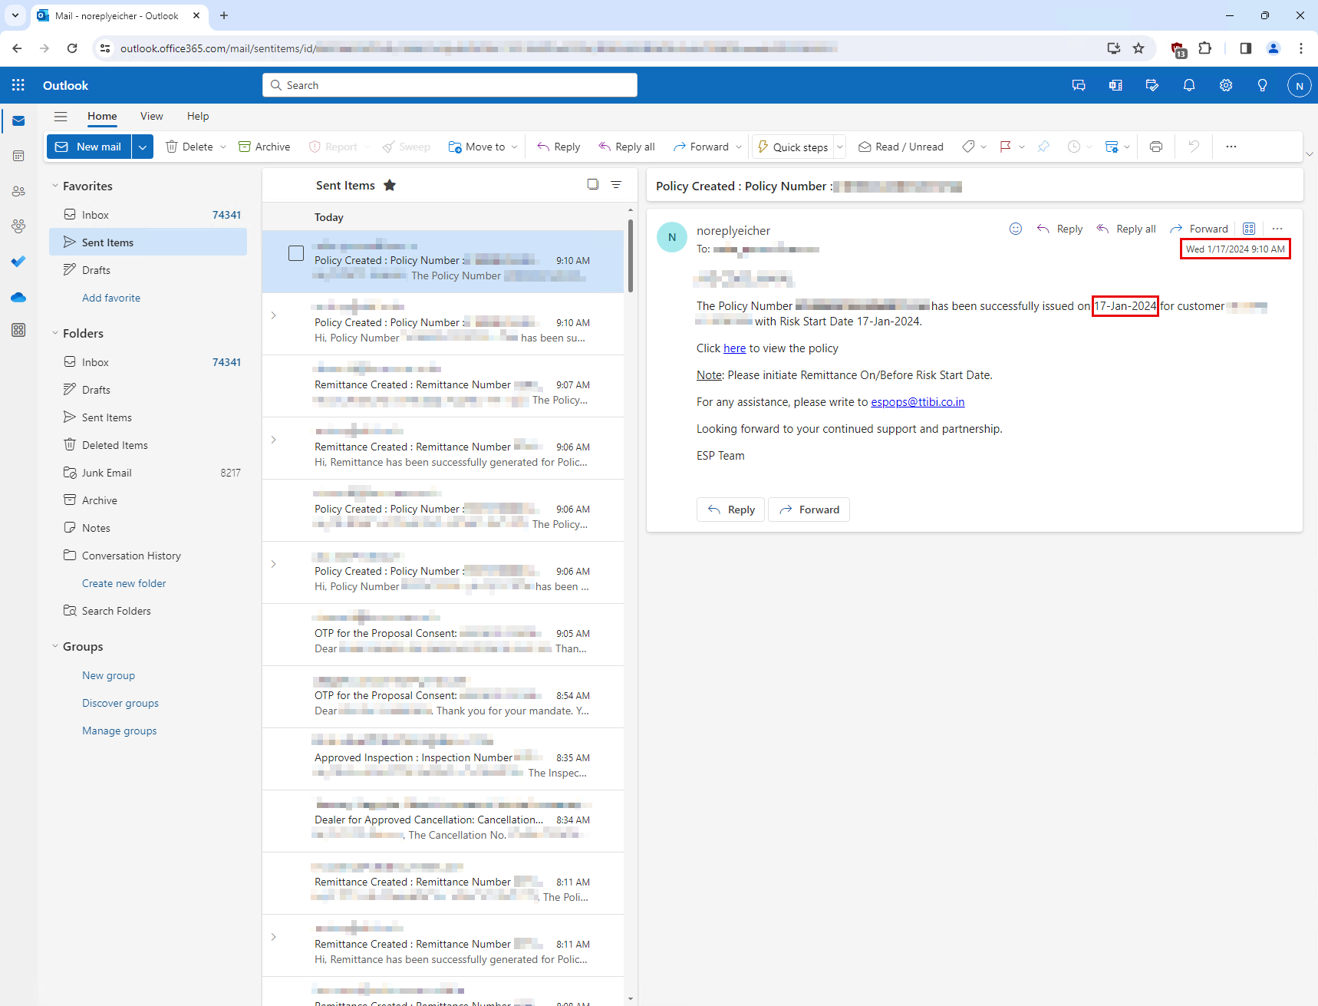
Task: Click the Print icon in toolbar
Action: click(x=1155, y=147)
